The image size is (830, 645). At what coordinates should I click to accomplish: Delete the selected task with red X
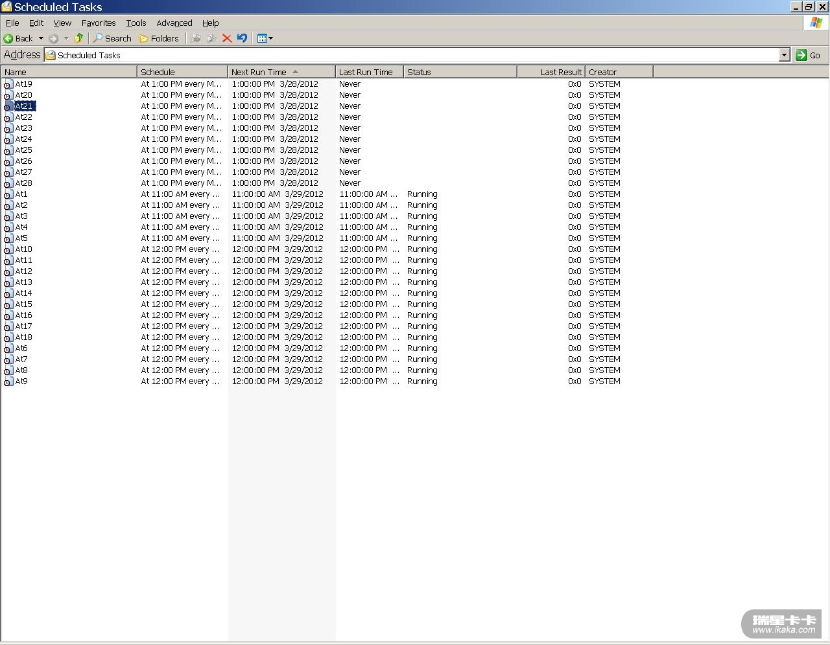tap(227, 39)
